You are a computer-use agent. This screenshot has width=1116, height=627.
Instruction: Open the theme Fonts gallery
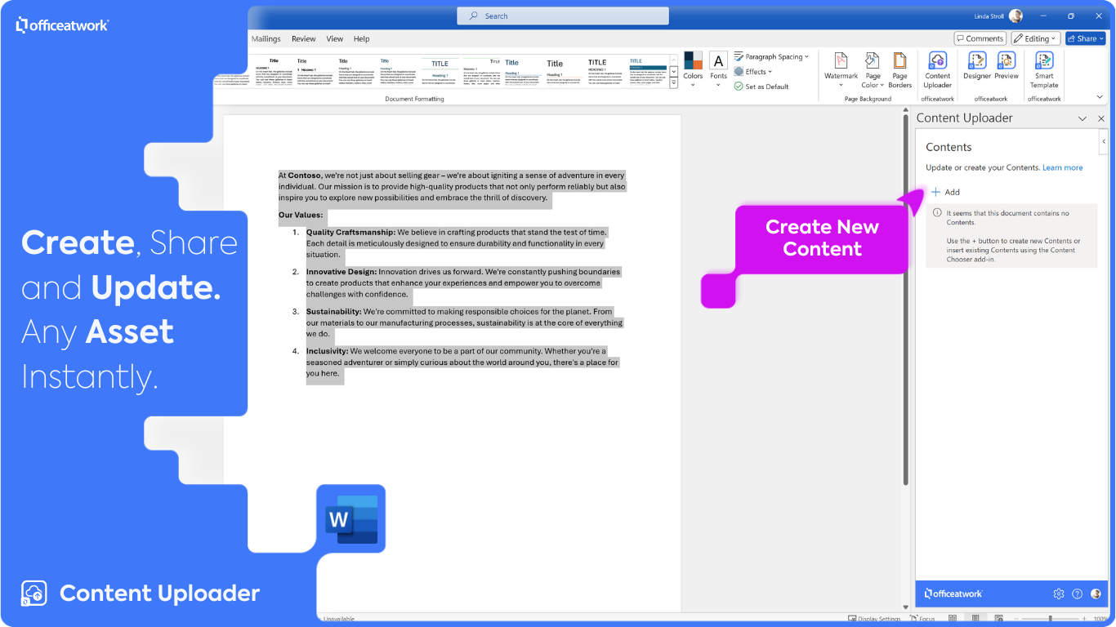(718, 70)
